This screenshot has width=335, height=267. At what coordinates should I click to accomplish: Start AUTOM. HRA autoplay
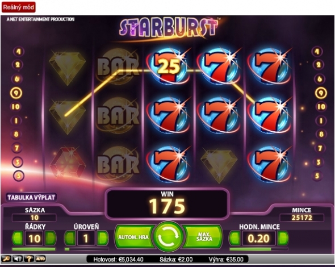coord(134,237)
